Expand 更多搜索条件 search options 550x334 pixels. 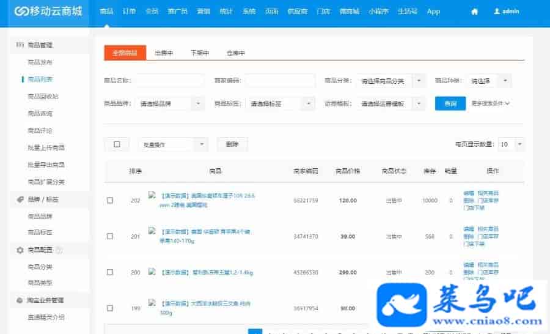click(491, 104)
